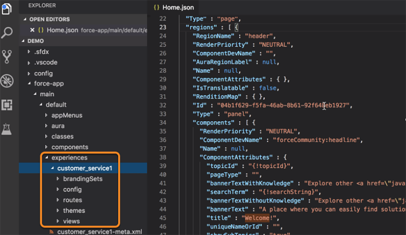
Task: Select the main folder label
Action: [47, 94]
